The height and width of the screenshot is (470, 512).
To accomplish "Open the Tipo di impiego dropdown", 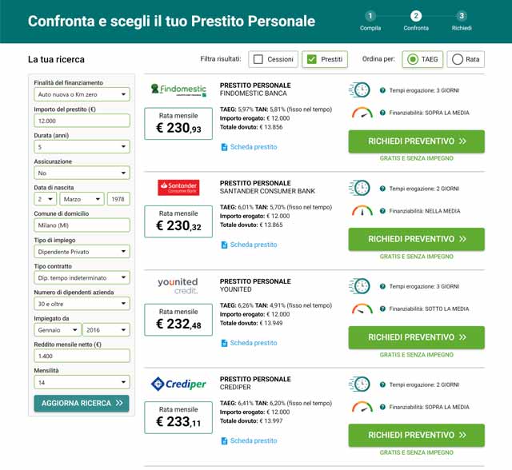I will [x=82, y=252].
